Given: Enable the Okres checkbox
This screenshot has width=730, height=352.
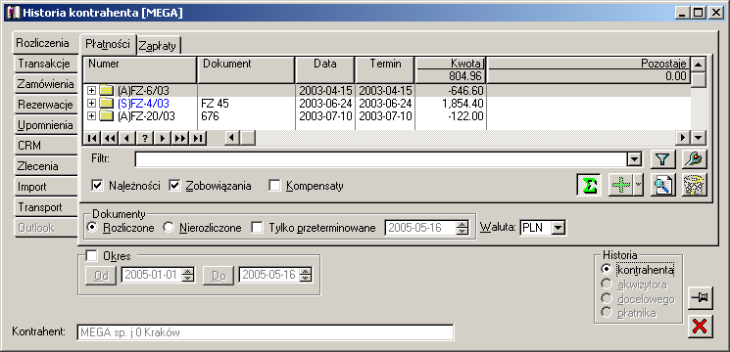Looking at the screenshot, I should click(x=92, y=256).
